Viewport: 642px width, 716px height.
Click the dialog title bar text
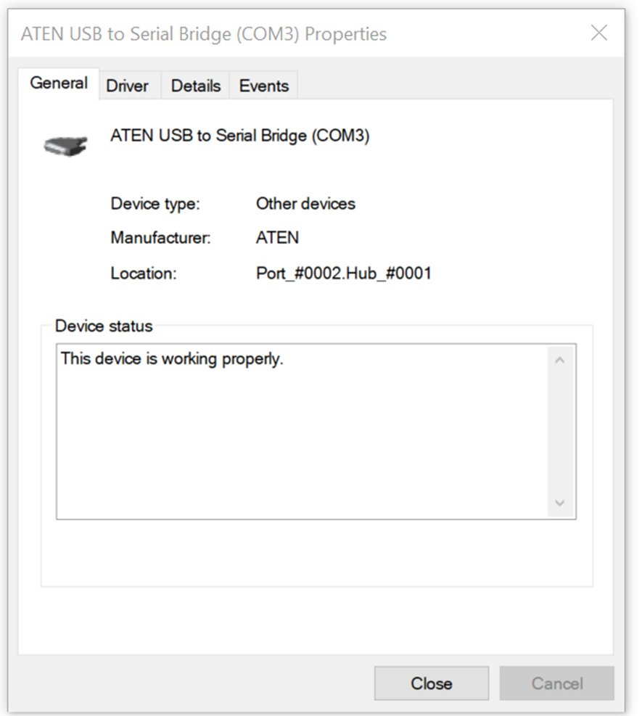click(203, 34)
